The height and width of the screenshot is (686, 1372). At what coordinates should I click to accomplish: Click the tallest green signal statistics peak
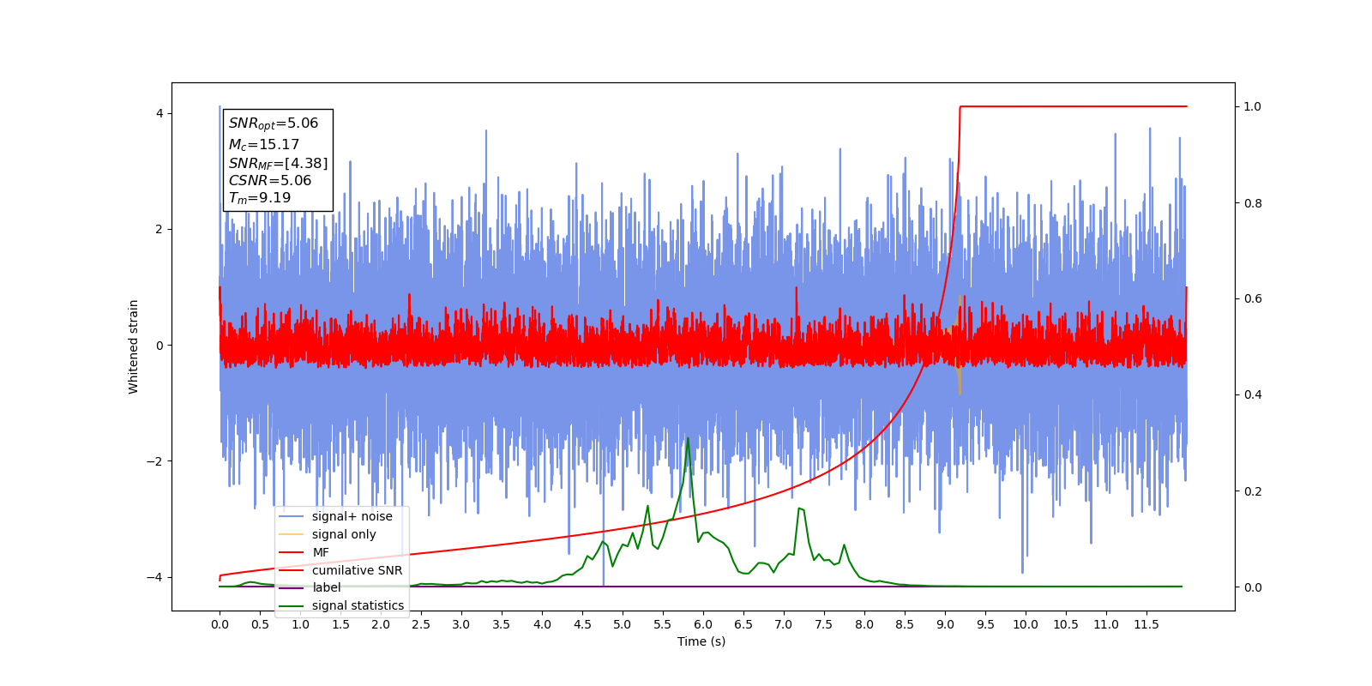click(688, 439)
